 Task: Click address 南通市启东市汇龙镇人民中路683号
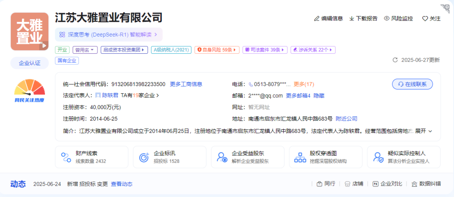[290, 118]
